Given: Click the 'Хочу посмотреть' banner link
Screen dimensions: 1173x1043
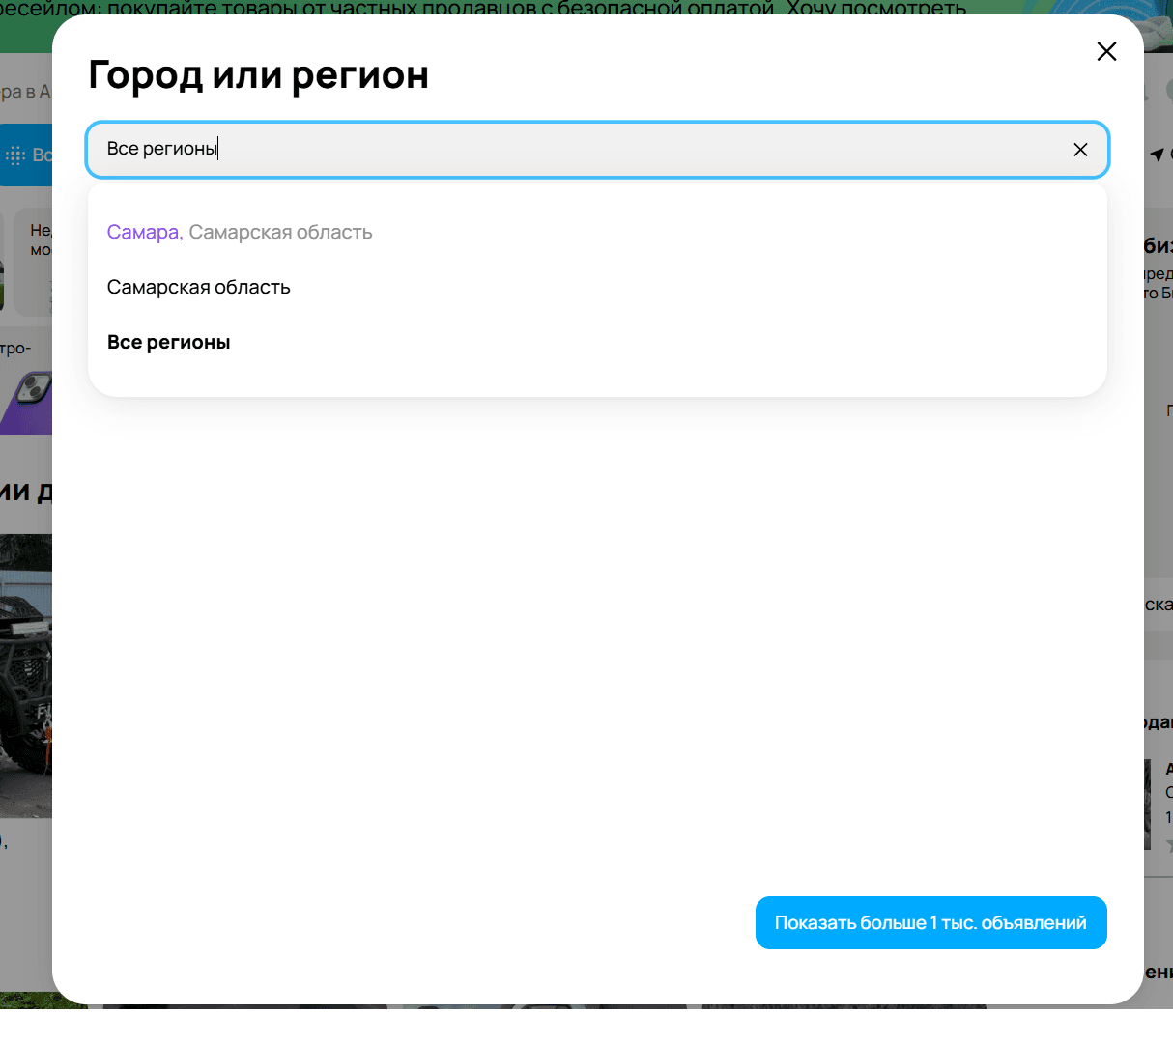Looking at the screenshot, I should click(x=876, y=10).
